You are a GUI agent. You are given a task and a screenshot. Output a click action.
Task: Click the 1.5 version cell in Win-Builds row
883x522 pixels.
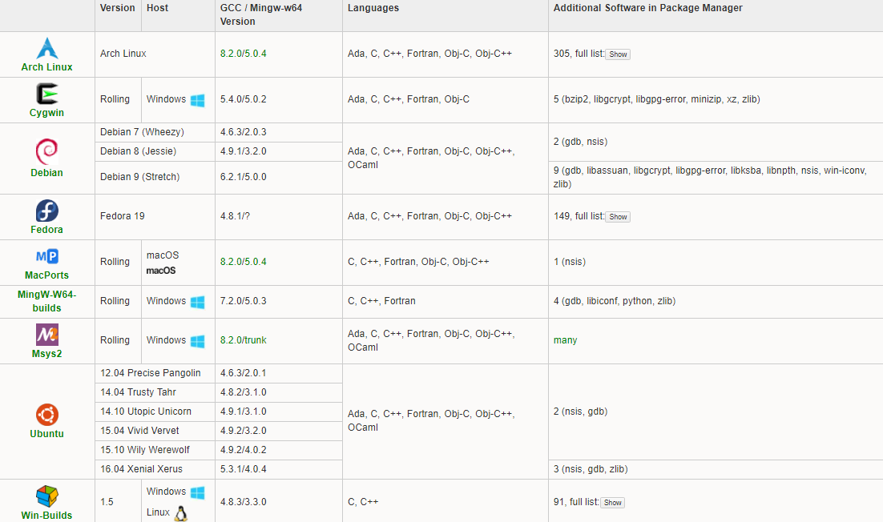[x=119, y=502]
